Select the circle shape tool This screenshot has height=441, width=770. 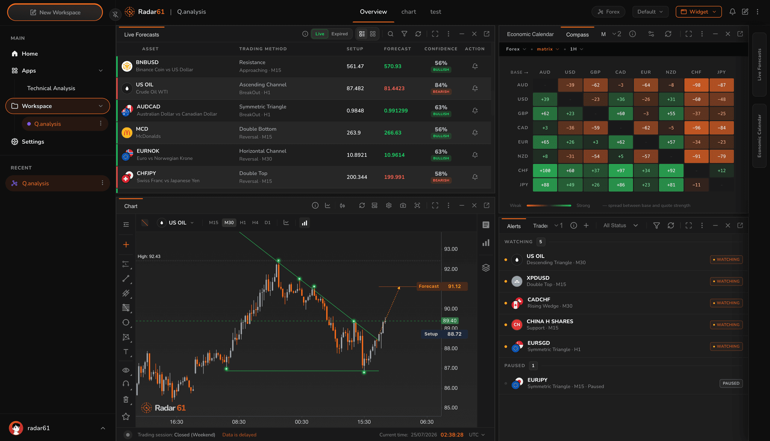tap(126, 323)
